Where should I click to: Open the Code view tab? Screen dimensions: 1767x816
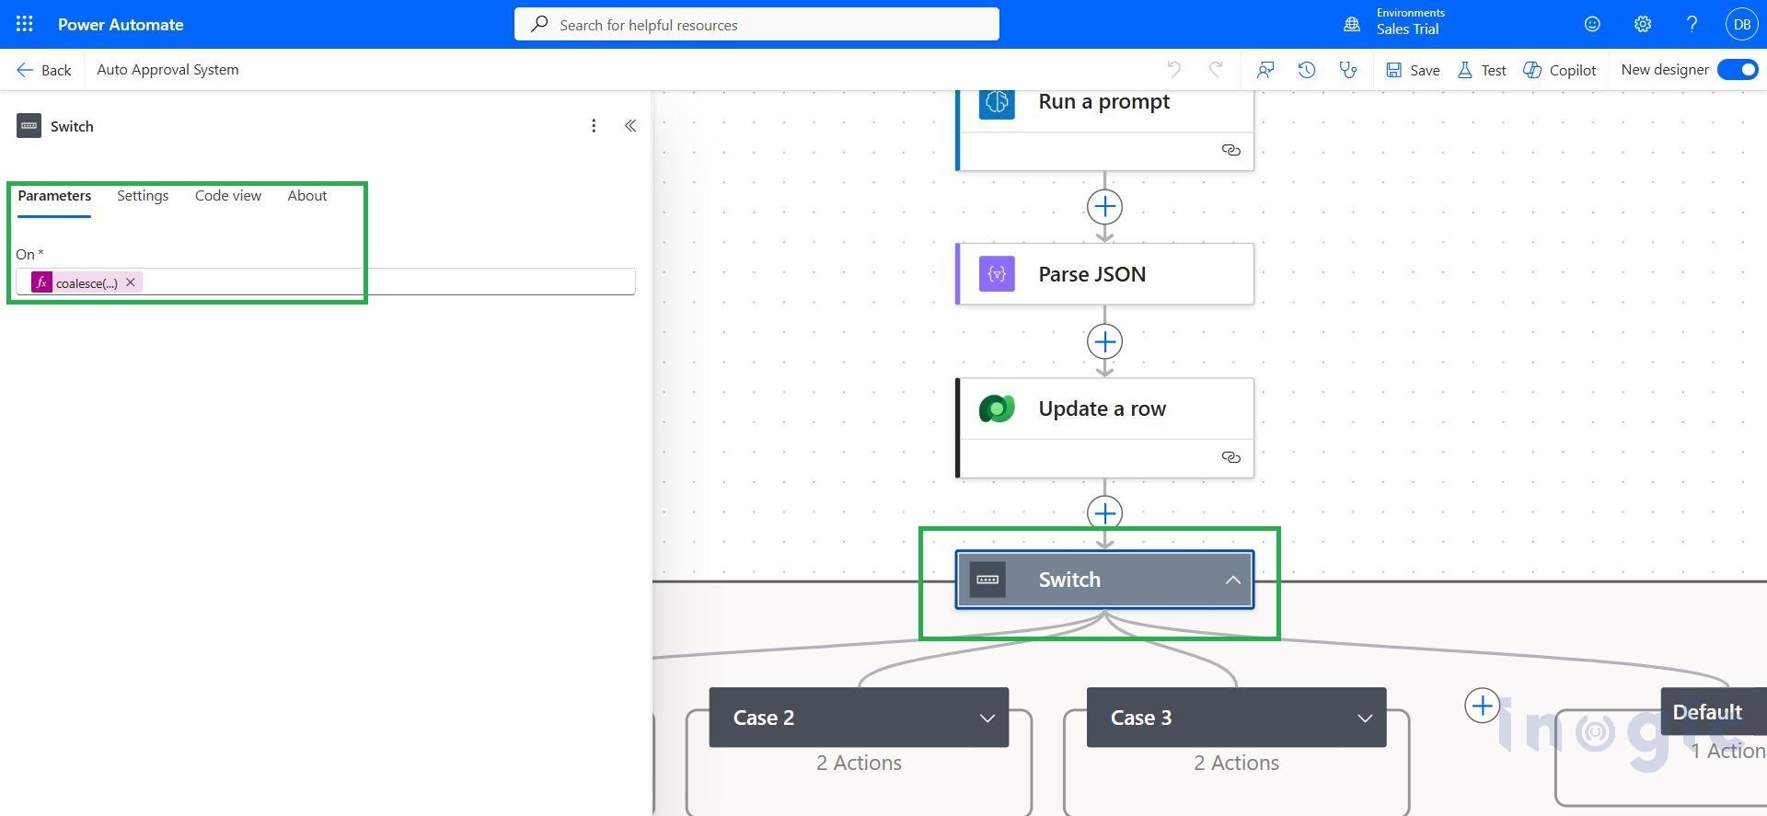tap(228, 196)
